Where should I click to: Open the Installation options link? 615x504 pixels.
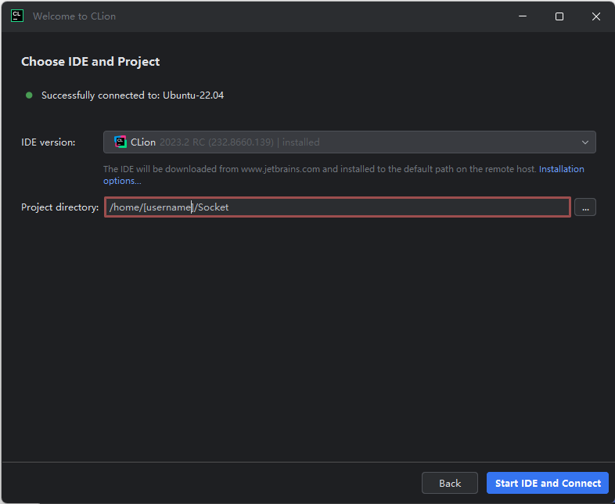click(561, 169)
